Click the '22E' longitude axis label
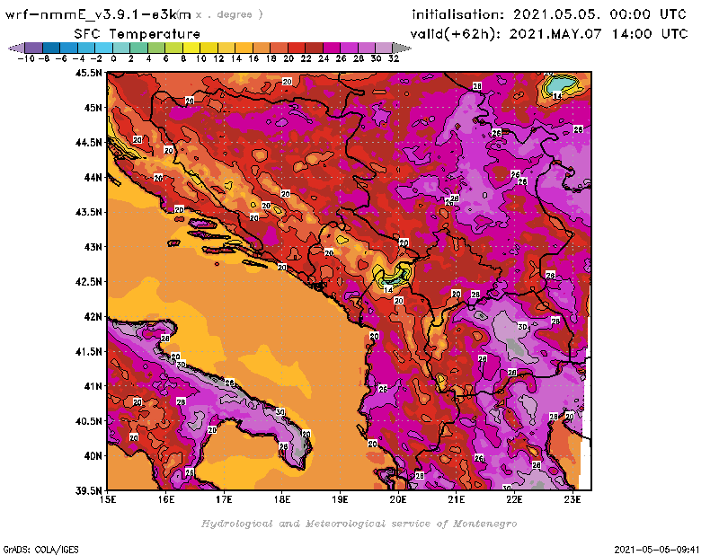Screen dimensions: 719x555 coord(514,499)
